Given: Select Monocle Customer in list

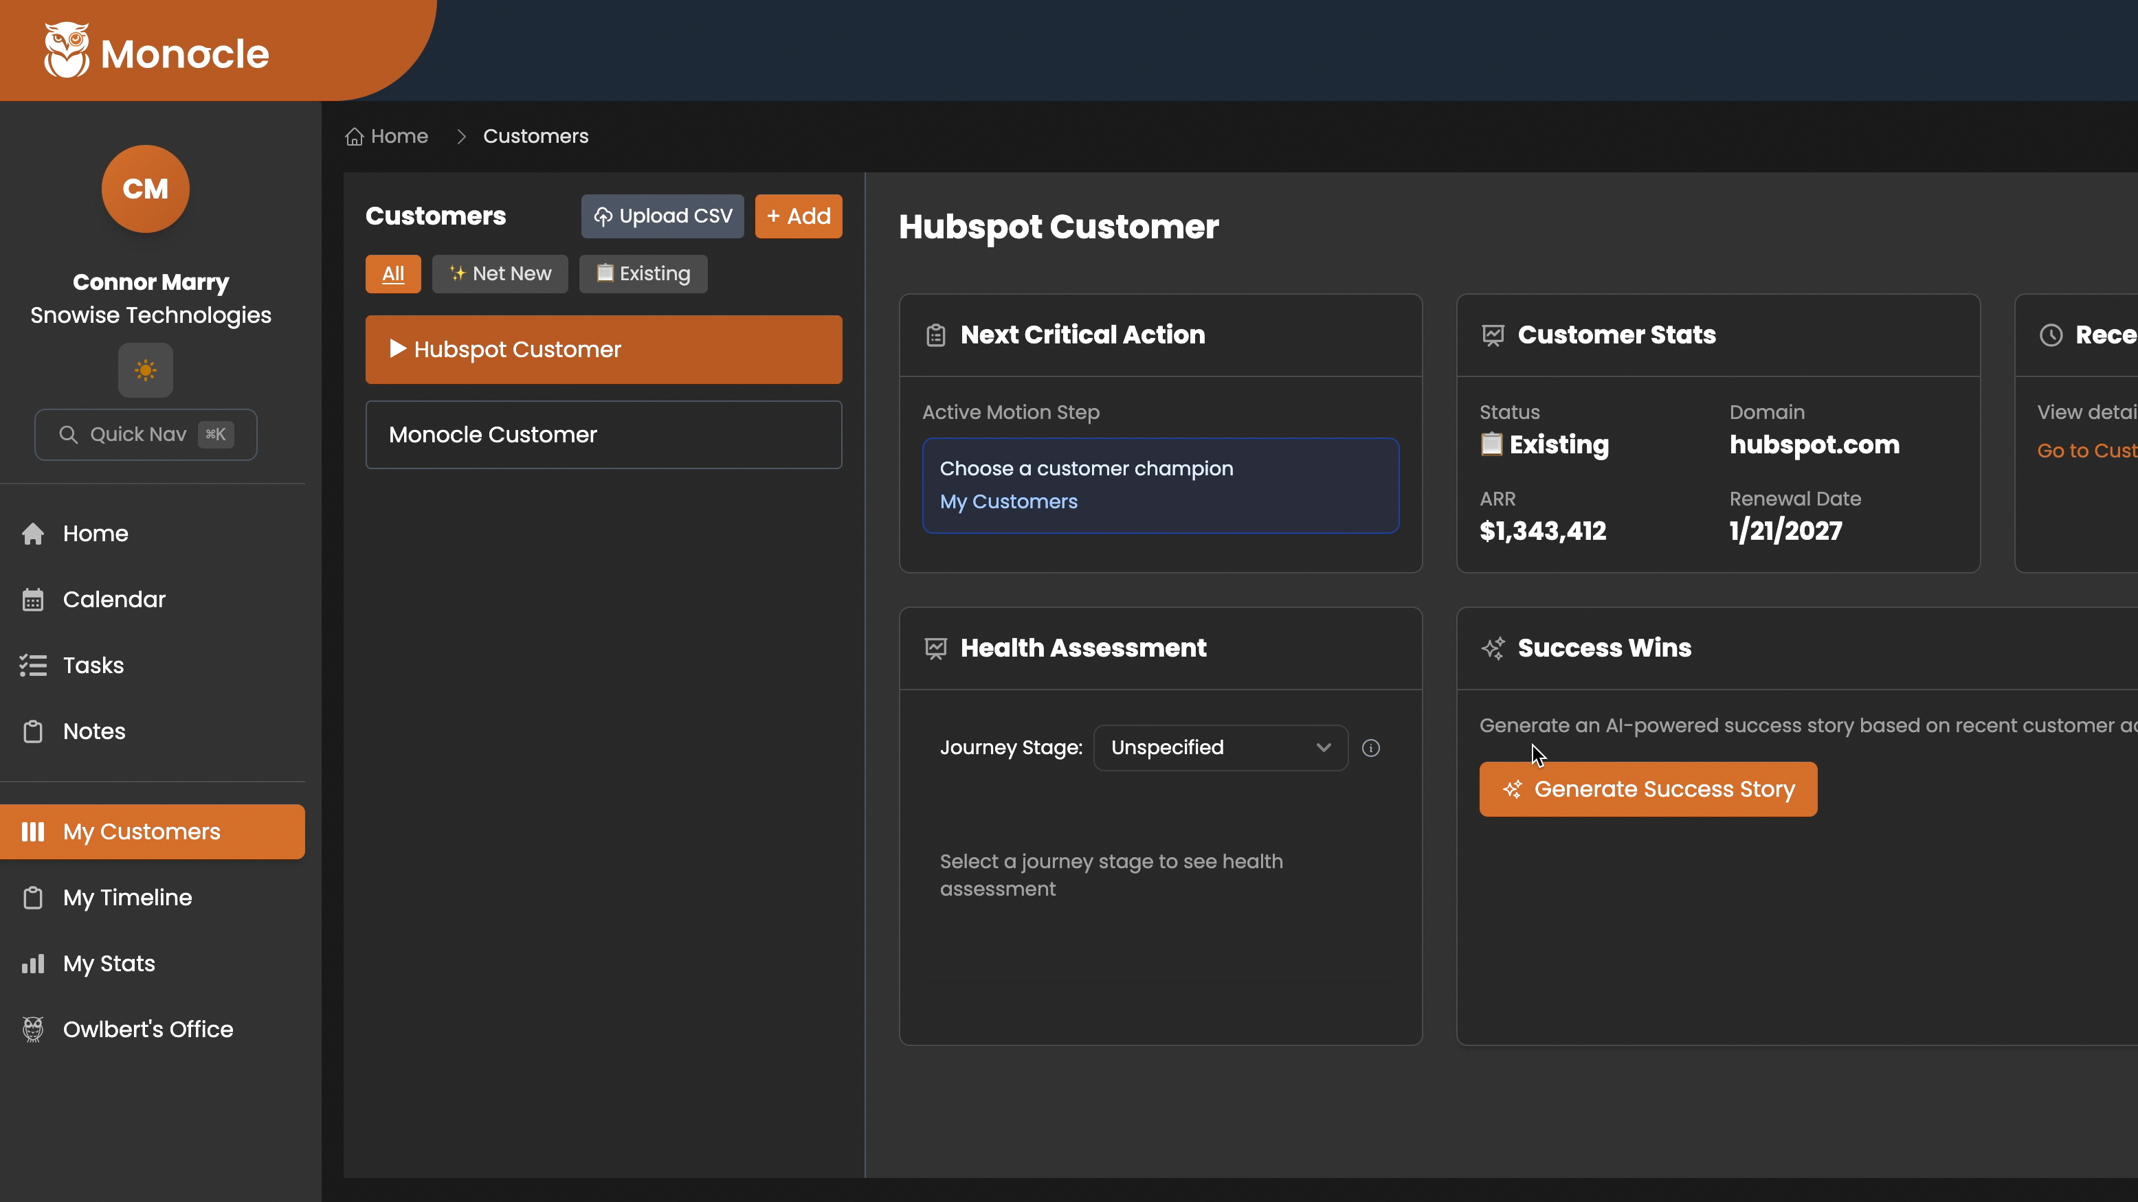Looking at the screenshot, I should click(603, 435).
